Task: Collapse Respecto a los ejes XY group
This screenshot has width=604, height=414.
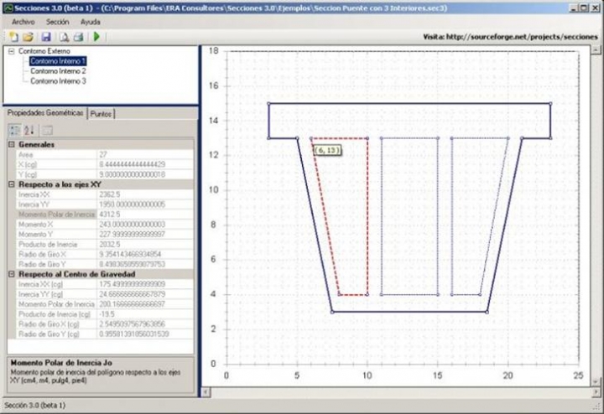Action: 12,184
